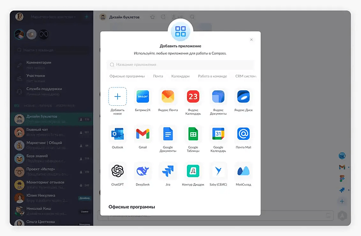Open the База знаний chat
This screenshot has width=361, height=236.
coord(52,159)
